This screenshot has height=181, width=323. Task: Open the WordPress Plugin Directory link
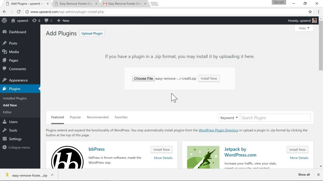tap(218, 130)
